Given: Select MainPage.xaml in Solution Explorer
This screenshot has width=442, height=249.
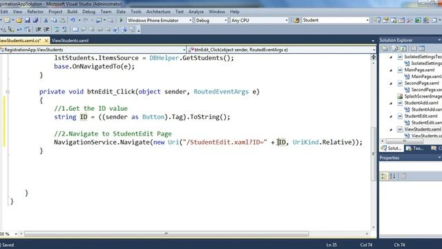Looking at the screenshot, I should 419,70.
